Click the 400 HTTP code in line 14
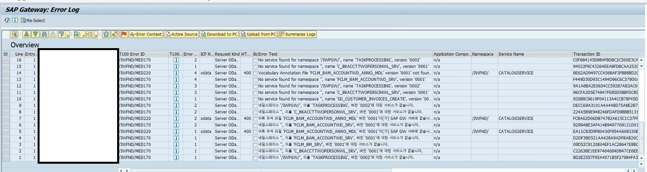647x172 pixels. [247, 73]
